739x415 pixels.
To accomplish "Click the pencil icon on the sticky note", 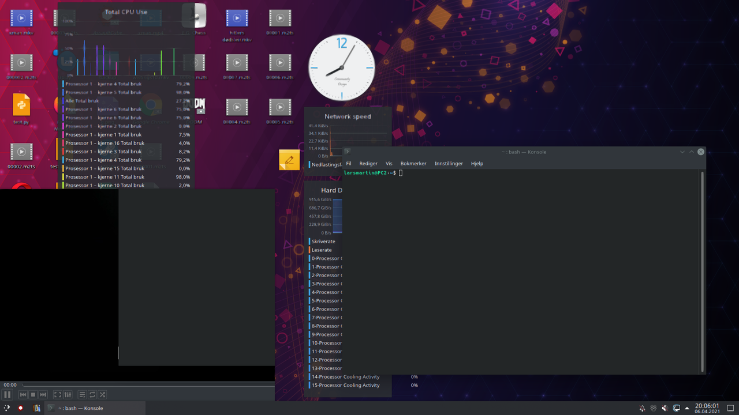I will coord(289,160).
